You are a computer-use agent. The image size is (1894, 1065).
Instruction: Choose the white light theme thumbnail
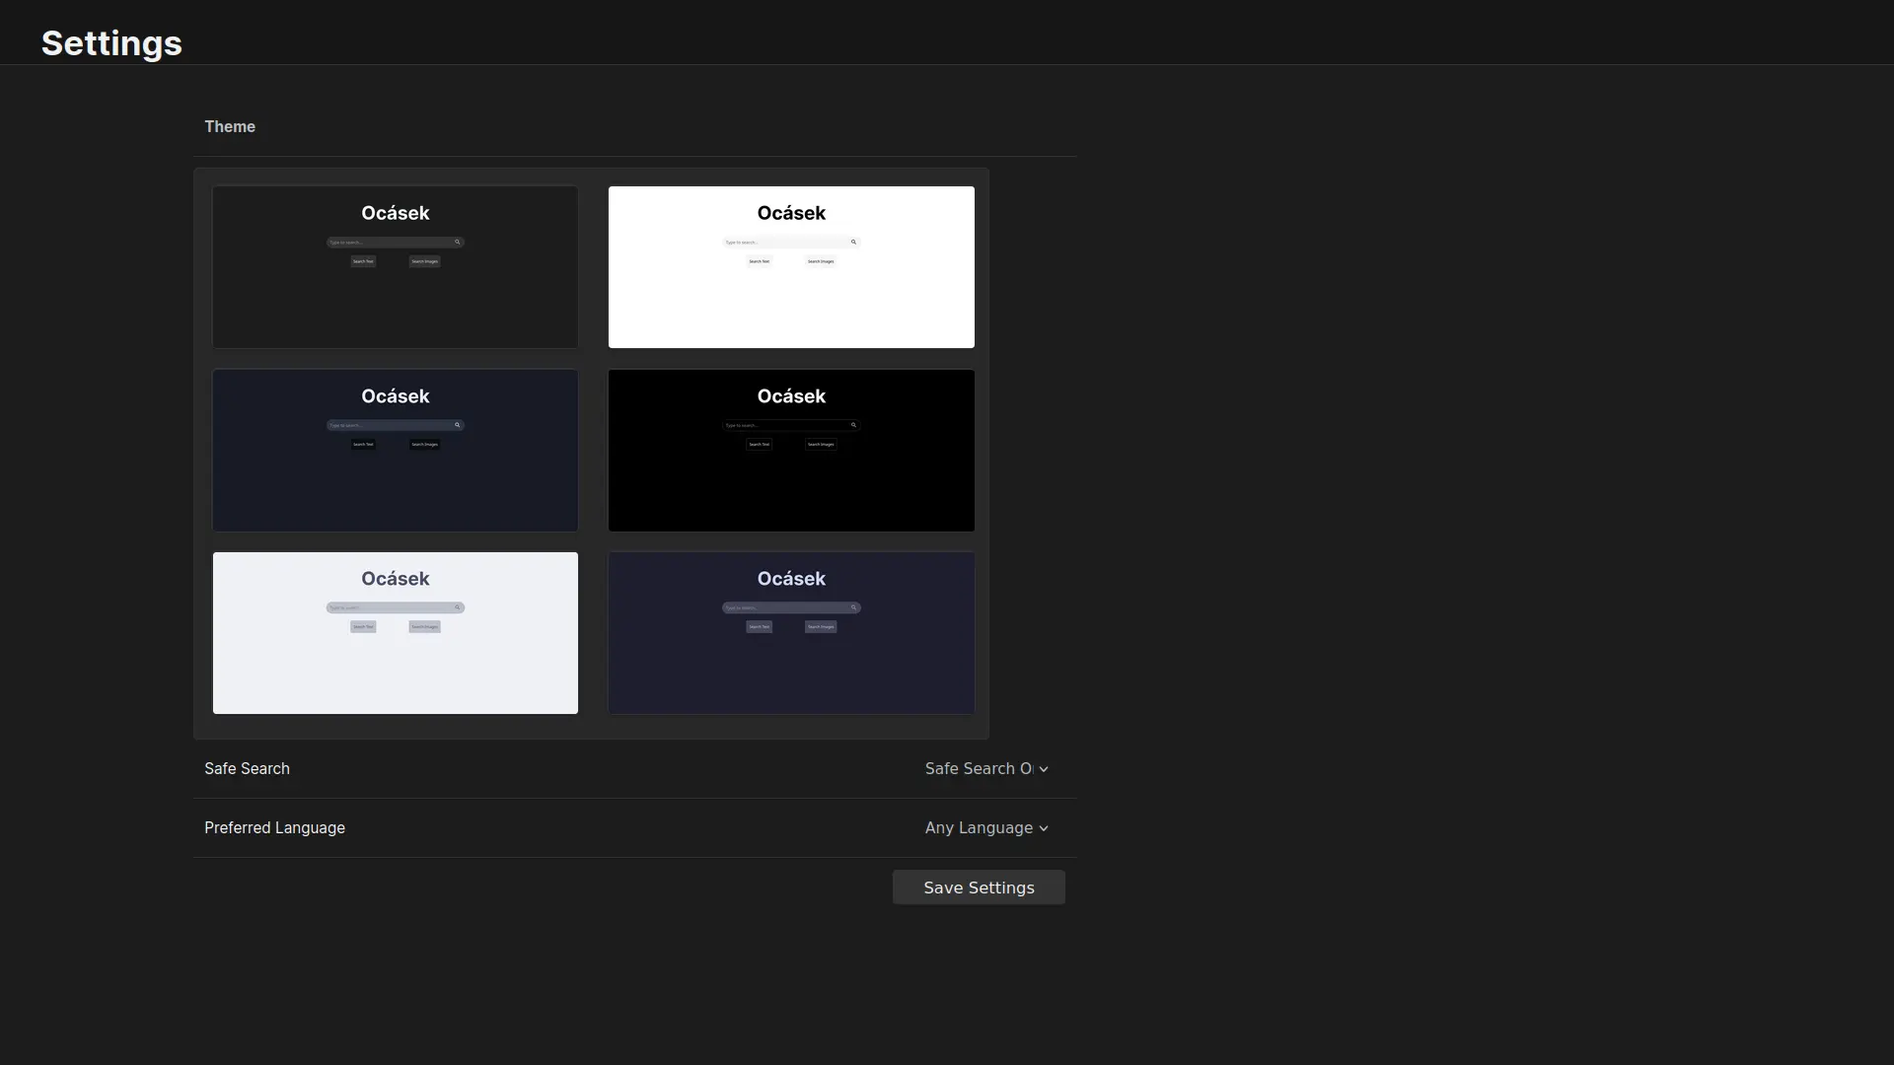(791, 267)
